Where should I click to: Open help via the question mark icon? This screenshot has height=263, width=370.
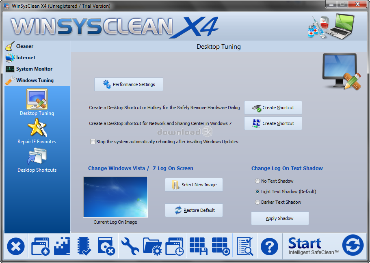269,246
